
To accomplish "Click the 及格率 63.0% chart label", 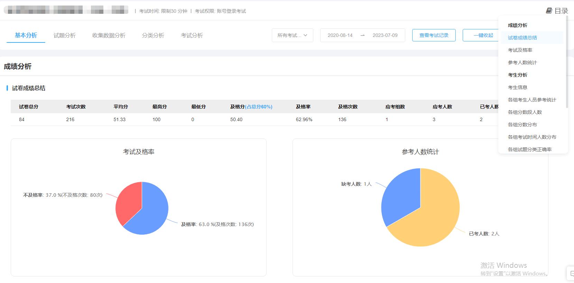I will point(217,224).
